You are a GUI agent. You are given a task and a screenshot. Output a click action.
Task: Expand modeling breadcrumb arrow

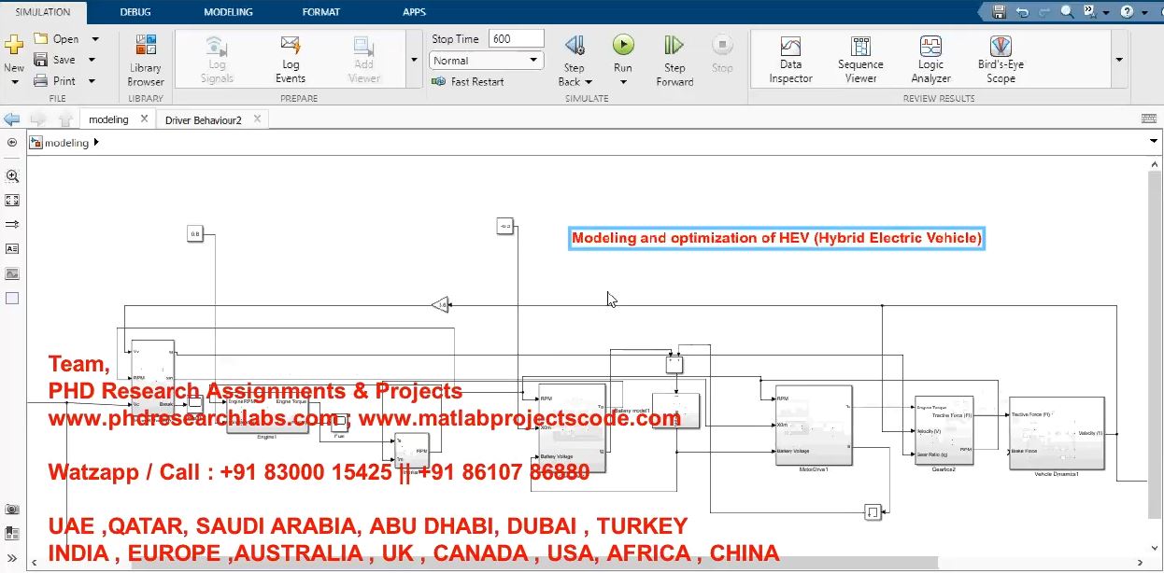96,143
